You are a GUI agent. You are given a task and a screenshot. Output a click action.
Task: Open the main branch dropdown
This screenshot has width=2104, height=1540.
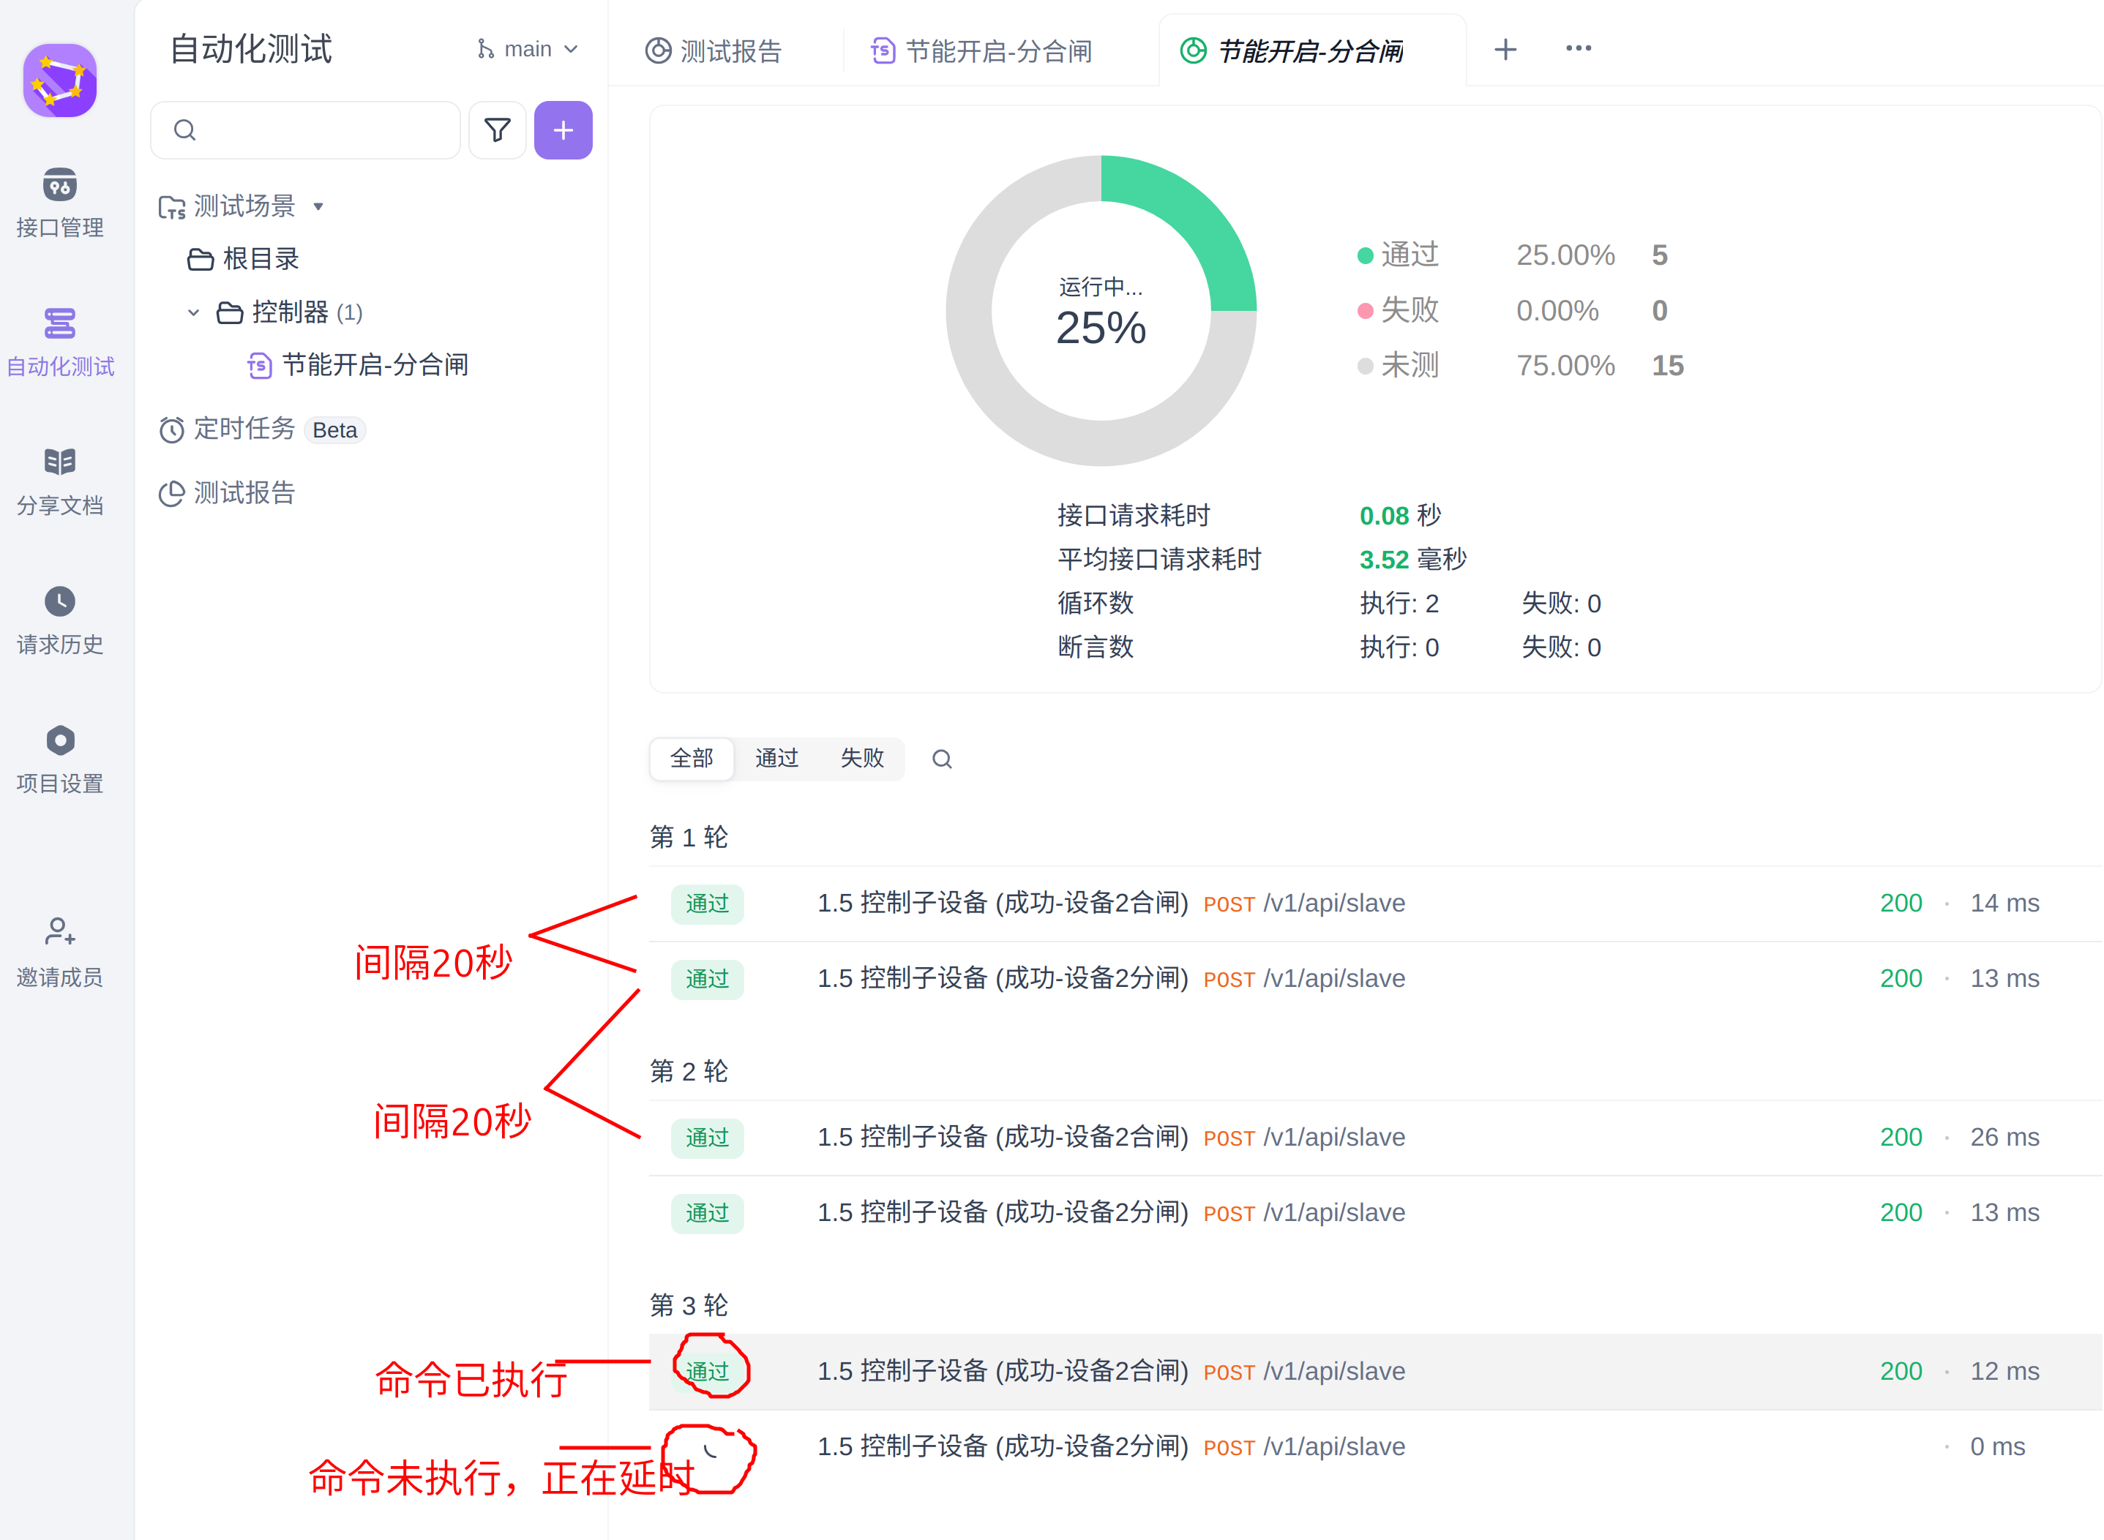[x=528, y=50]
